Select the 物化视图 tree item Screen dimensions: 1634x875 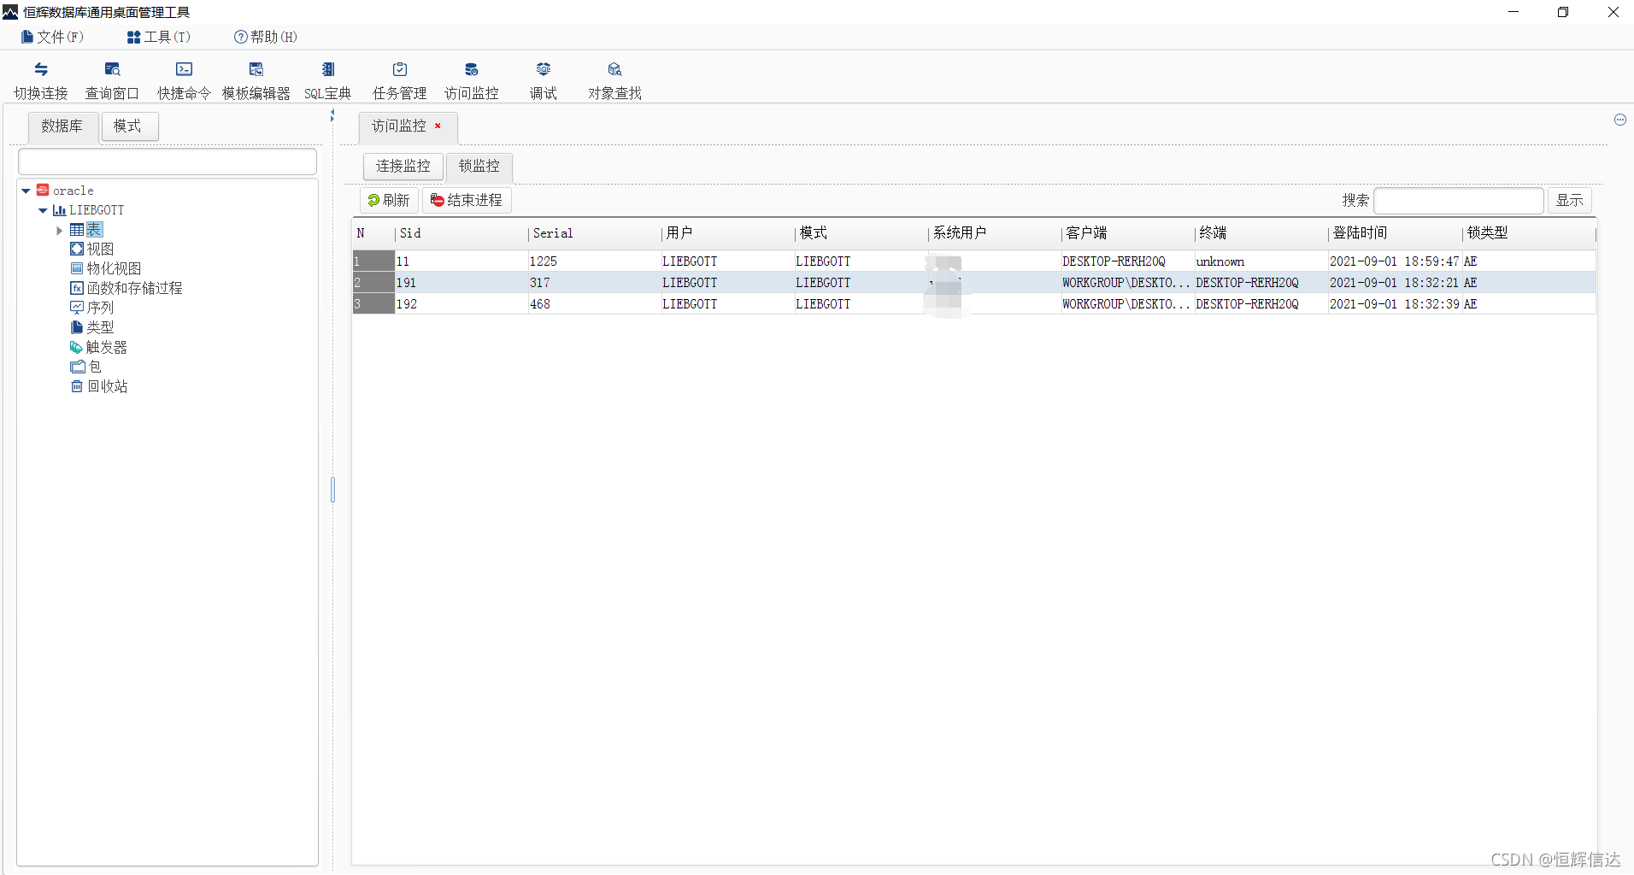tap(106, 268)
